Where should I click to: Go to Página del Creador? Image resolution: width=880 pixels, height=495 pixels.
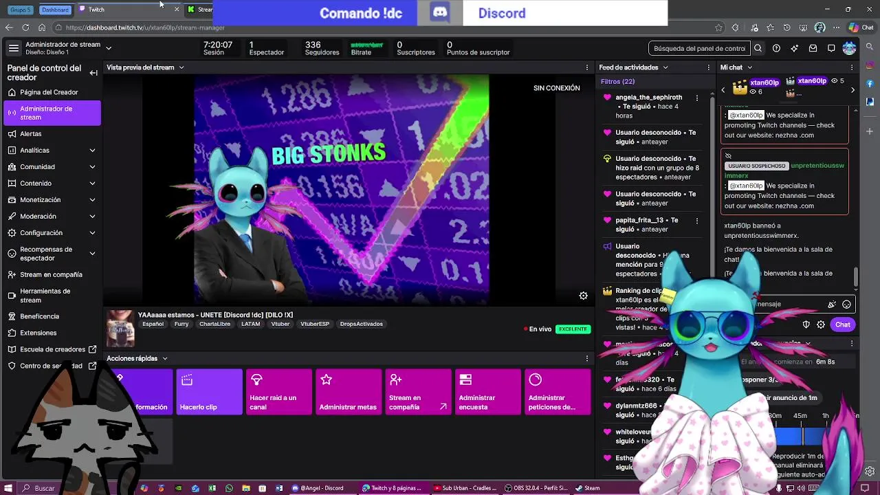(x=52, y=92)
